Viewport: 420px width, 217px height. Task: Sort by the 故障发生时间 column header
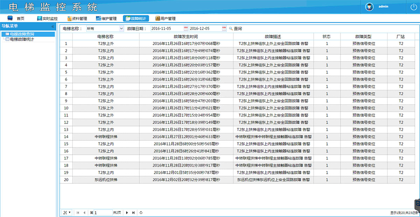(186, 36)
